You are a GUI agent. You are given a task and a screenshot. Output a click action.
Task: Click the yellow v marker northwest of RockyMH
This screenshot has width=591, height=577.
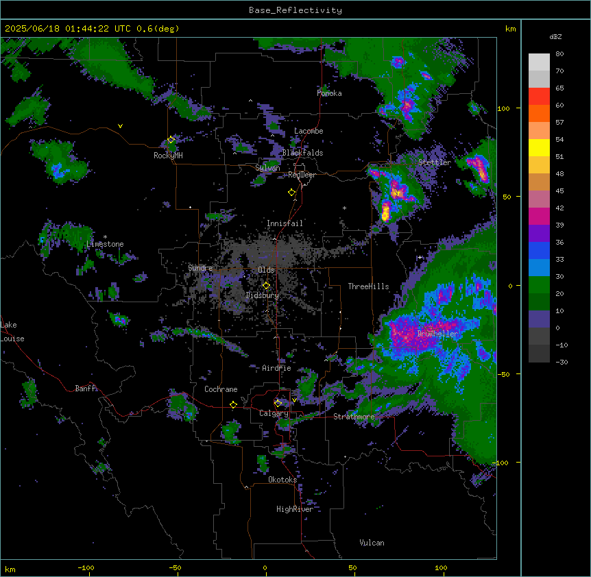tap(120, 126)
